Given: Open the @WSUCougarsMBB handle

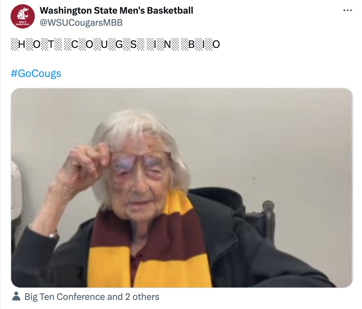Looking at the screenshot, I should (81, 23).
